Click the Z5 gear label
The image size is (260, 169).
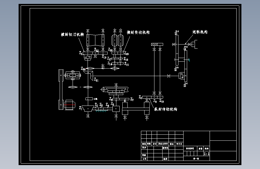coord(112,104)
